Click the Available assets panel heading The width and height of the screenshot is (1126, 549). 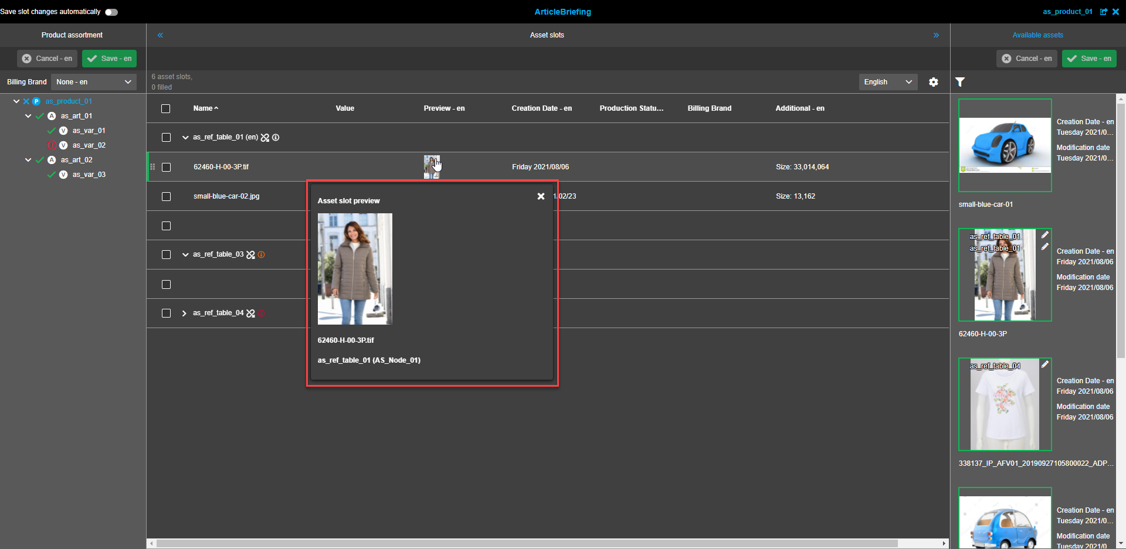click(1037, 35)
